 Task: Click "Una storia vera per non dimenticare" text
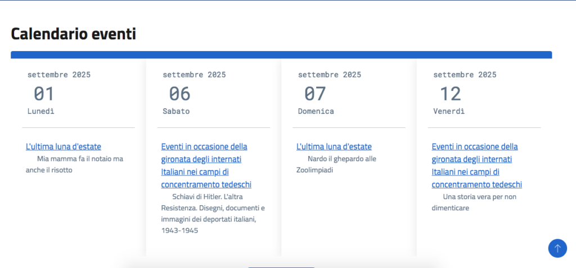click(474, 202)
